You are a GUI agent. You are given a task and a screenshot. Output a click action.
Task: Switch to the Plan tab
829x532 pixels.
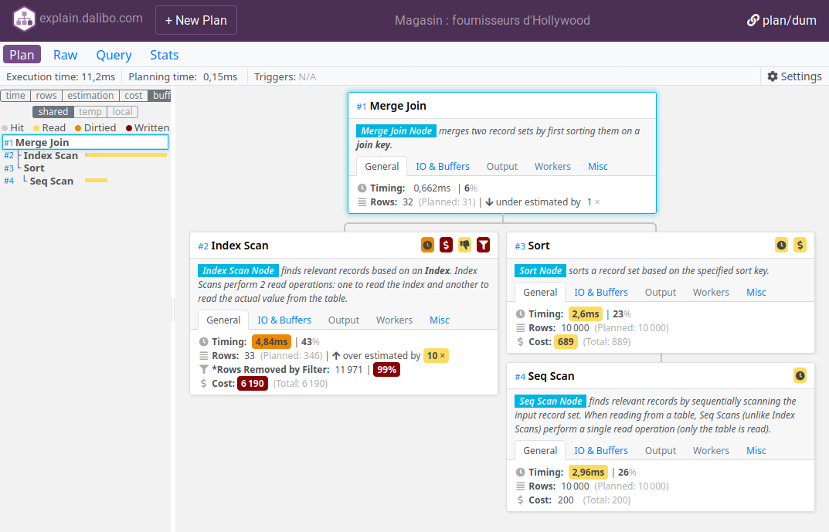pos(22,55)
